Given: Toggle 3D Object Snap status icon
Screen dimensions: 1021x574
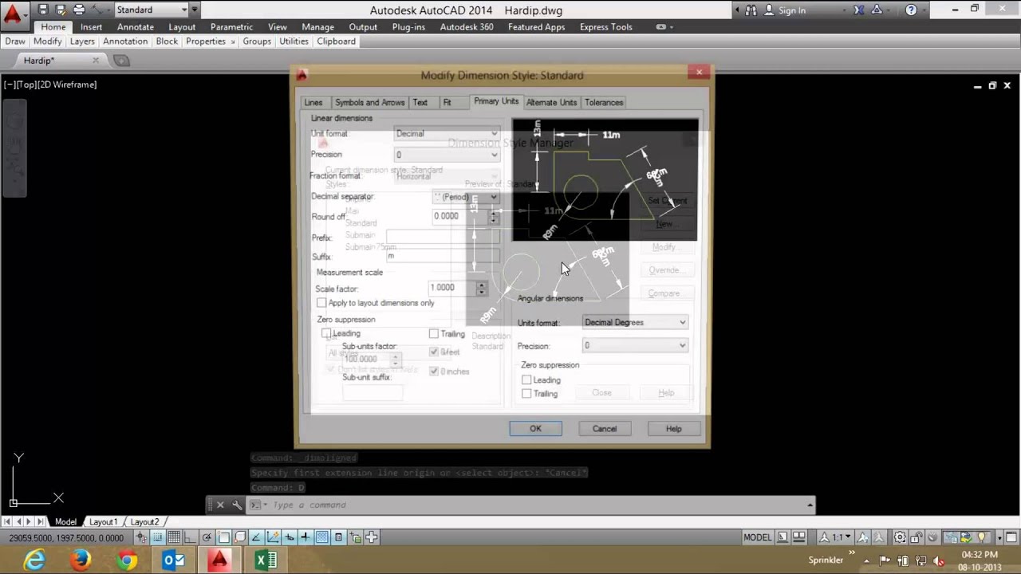Looking at the screenshot, I should pyautogui.click(x=239, y=537).
